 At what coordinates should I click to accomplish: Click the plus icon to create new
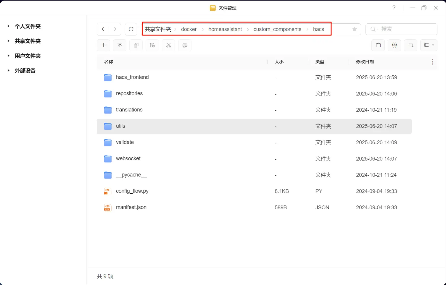click(x=104, y=45)
